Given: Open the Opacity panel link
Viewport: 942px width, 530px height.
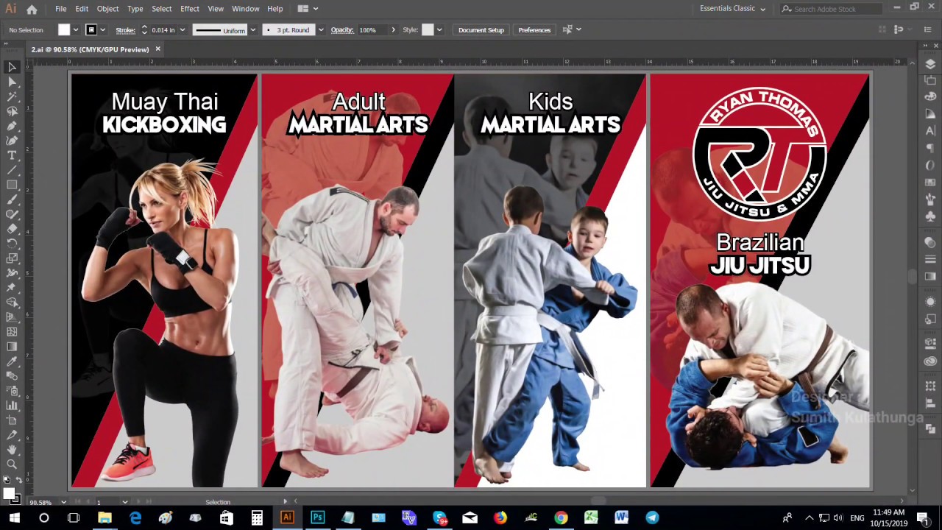Looking at the screenshot, I should pos(342,30).
